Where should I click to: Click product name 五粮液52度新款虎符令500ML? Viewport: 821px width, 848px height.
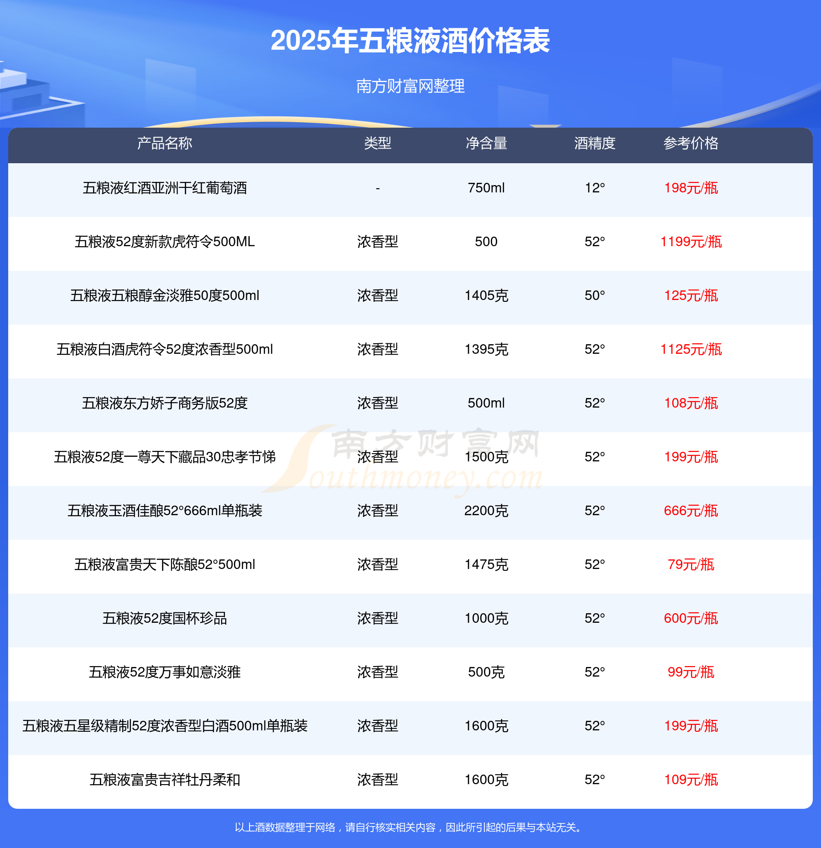pyautogui.click(x=165, y=242)
